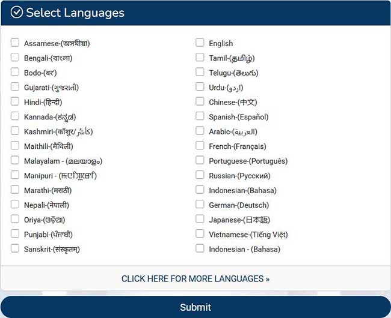
Task: Check the Kannada checkbox
Action: point(15,116)
